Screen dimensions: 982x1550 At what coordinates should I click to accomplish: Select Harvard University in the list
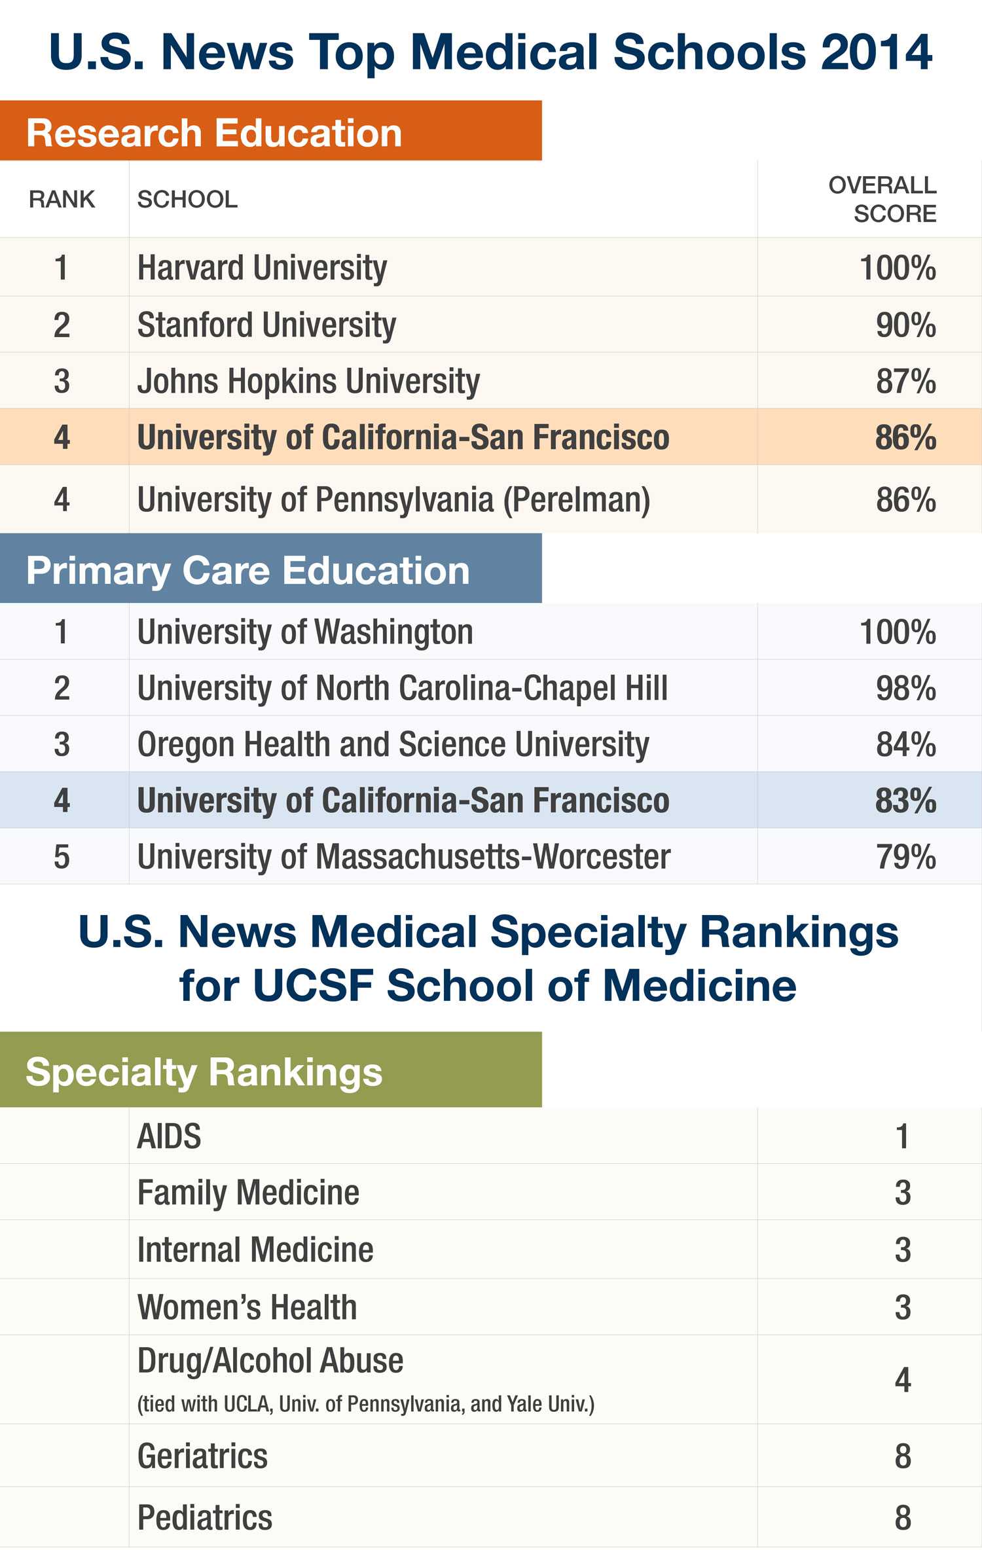[262, 268]
